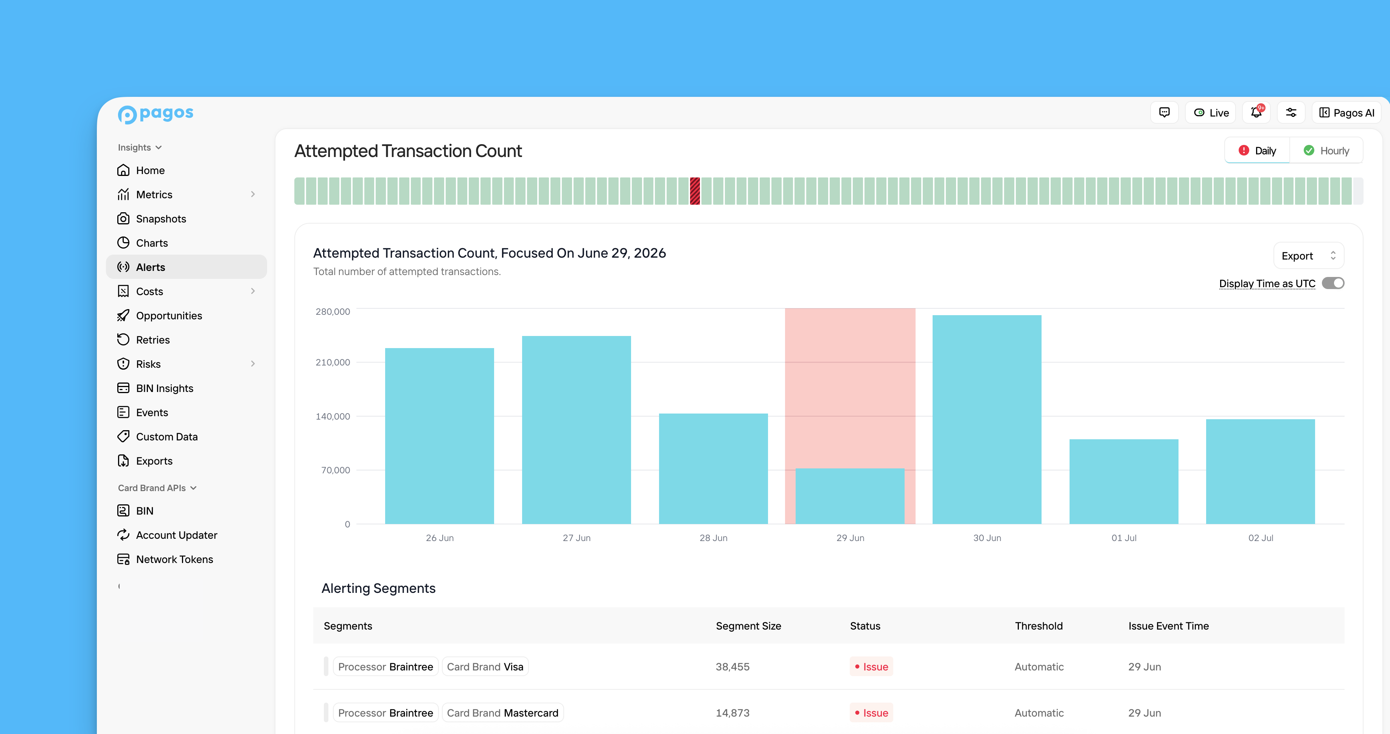The height and width of the screenshot is (734, 1390).
Task: Open the chat feedback icon
Action: (x=1165, y=112)
